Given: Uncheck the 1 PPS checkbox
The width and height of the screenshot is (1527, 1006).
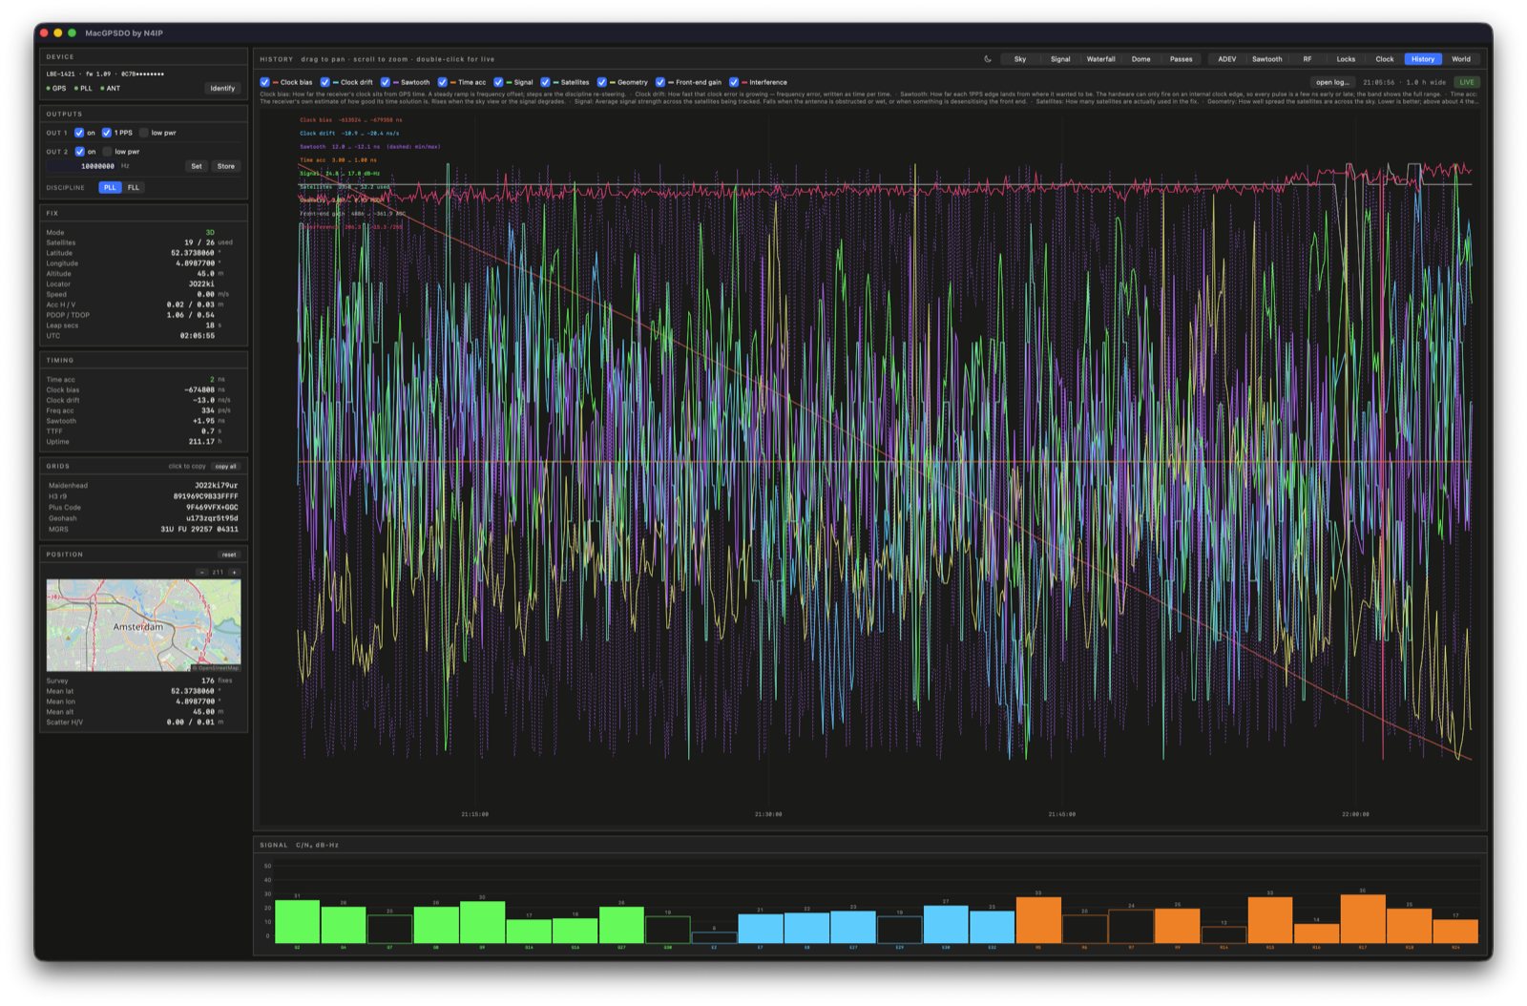Looking at the screenshot, I should pyautogui.click(x=107, y=133).
